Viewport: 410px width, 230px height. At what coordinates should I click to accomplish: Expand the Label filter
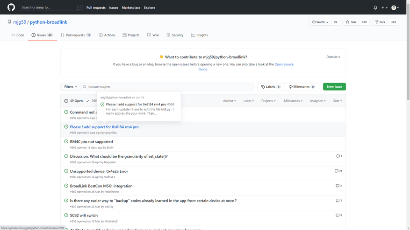248,101
